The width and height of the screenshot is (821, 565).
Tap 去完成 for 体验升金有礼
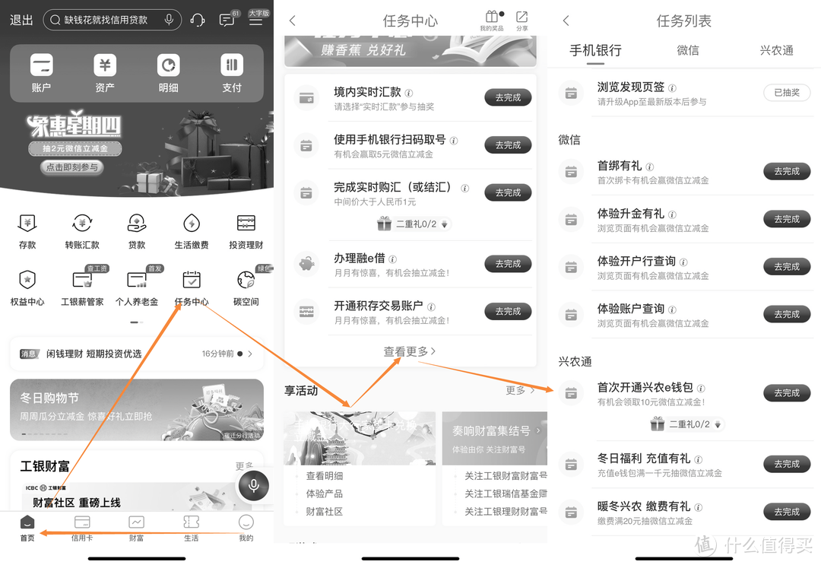[x=787, y=219]
